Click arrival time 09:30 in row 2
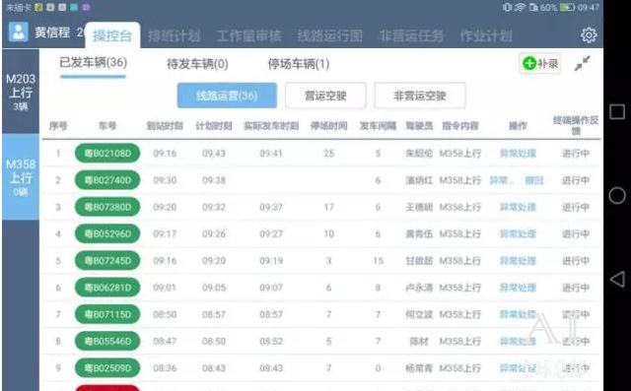 coord(165,180)
